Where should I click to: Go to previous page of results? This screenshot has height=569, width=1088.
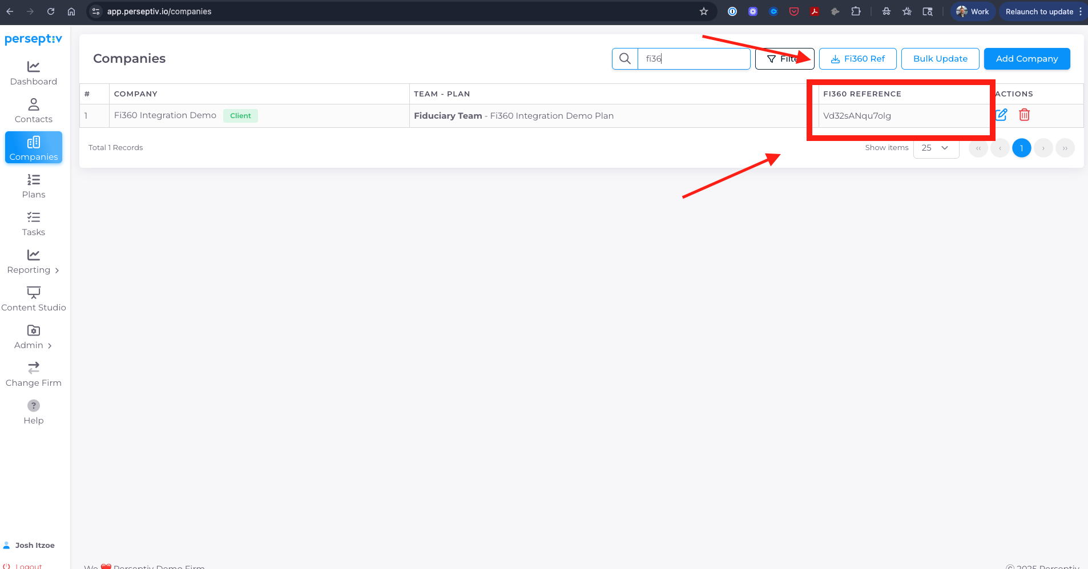click(1000, 148)
